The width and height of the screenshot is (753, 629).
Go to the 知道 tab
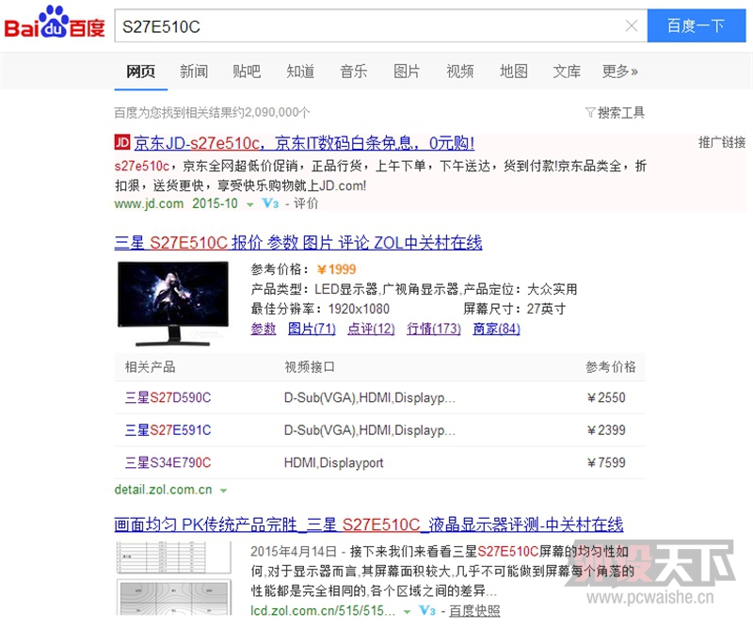point(300,72)
